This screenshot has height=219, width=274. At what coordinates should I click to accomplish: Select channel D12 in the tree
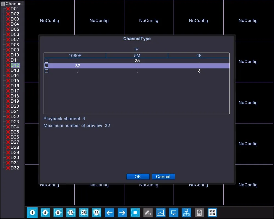(15, 65)
